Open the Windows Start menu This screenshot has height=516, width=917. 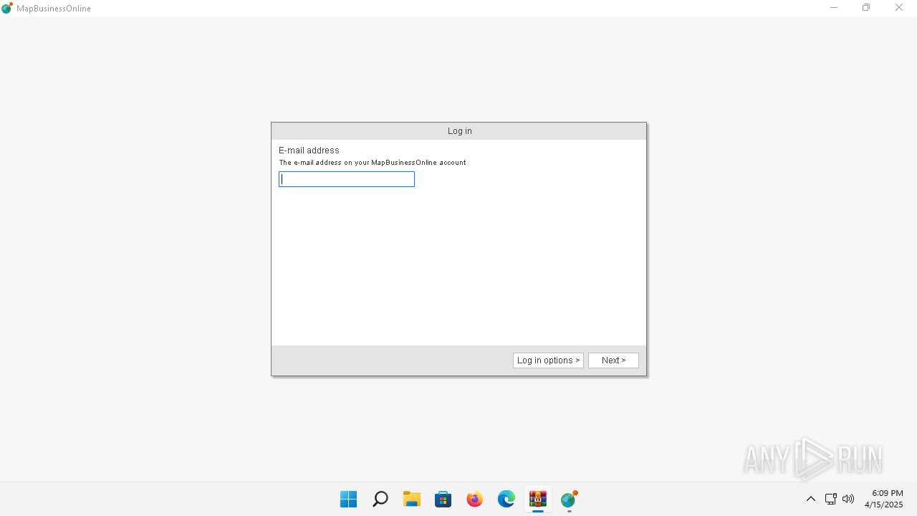click(x=349, y=499)
